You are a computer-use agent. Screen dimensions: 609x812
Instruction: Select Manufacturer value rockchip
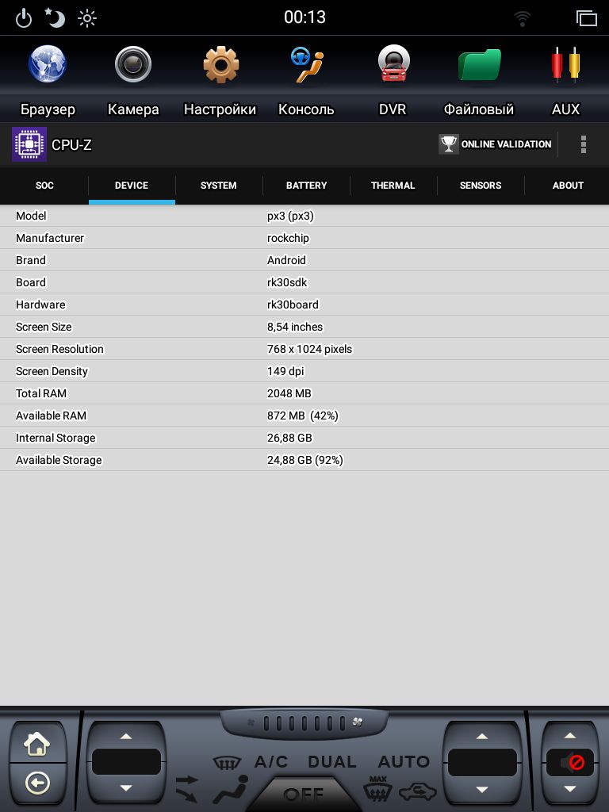pos(288,238)
